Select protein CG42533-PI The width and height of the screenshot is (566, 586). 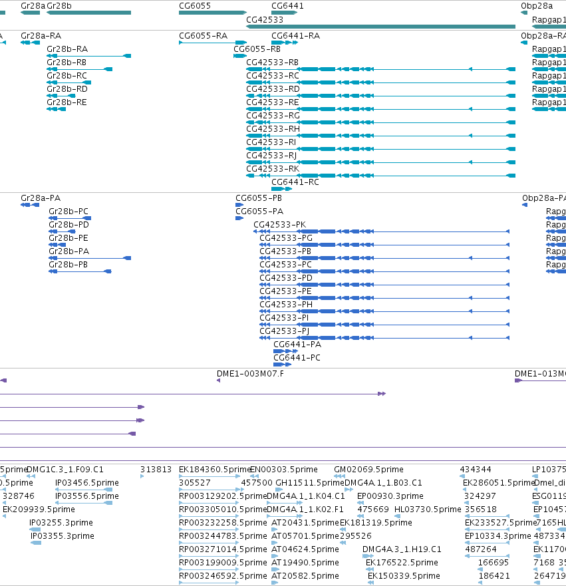pyautogui.click(x=284, y=318)
